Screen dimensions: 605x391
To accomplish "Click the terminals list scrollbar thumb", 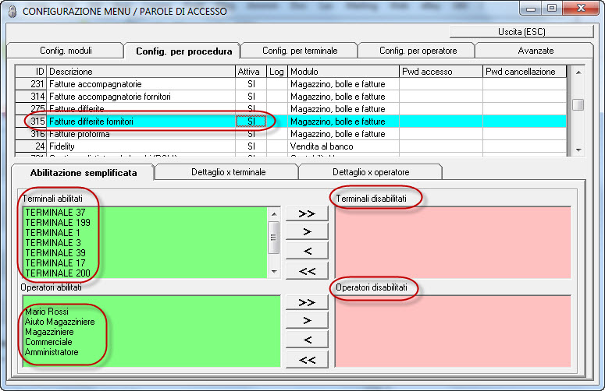I will (273, 237).
